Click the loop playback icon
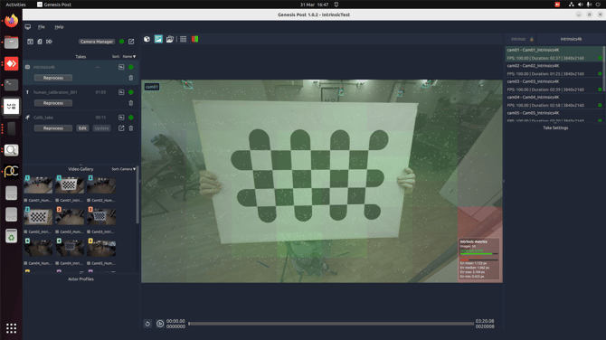The height and width of the screenshot is (340, 606). pos(147,324)
